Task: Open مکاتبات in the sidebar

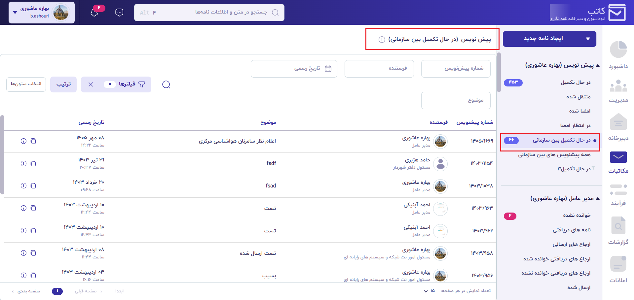Action: (x=618, y=163)
